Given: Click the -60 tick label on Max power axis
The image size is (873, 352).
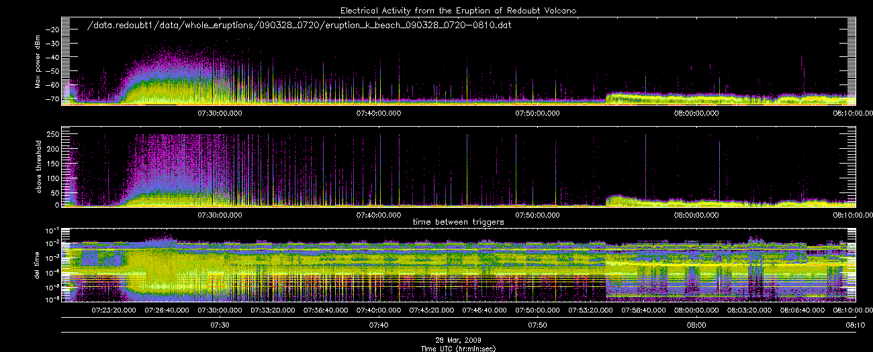Looking at the screenshot, I should click(x=53, y=86).
